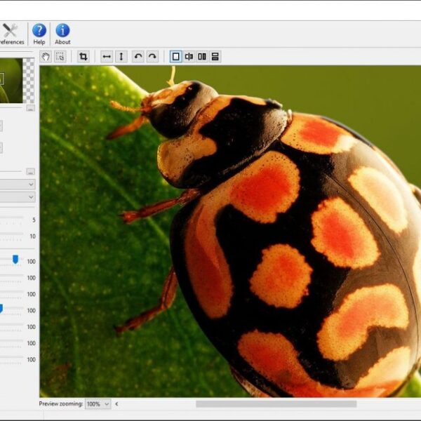Open the Help button
The width and height of the screenshot is (421, 421).
39,34
